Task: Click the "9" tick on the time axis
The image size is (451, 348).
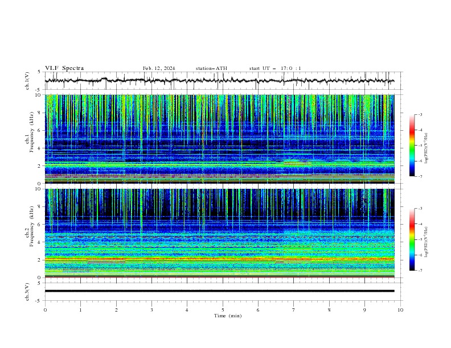Action: pos(364,310)
